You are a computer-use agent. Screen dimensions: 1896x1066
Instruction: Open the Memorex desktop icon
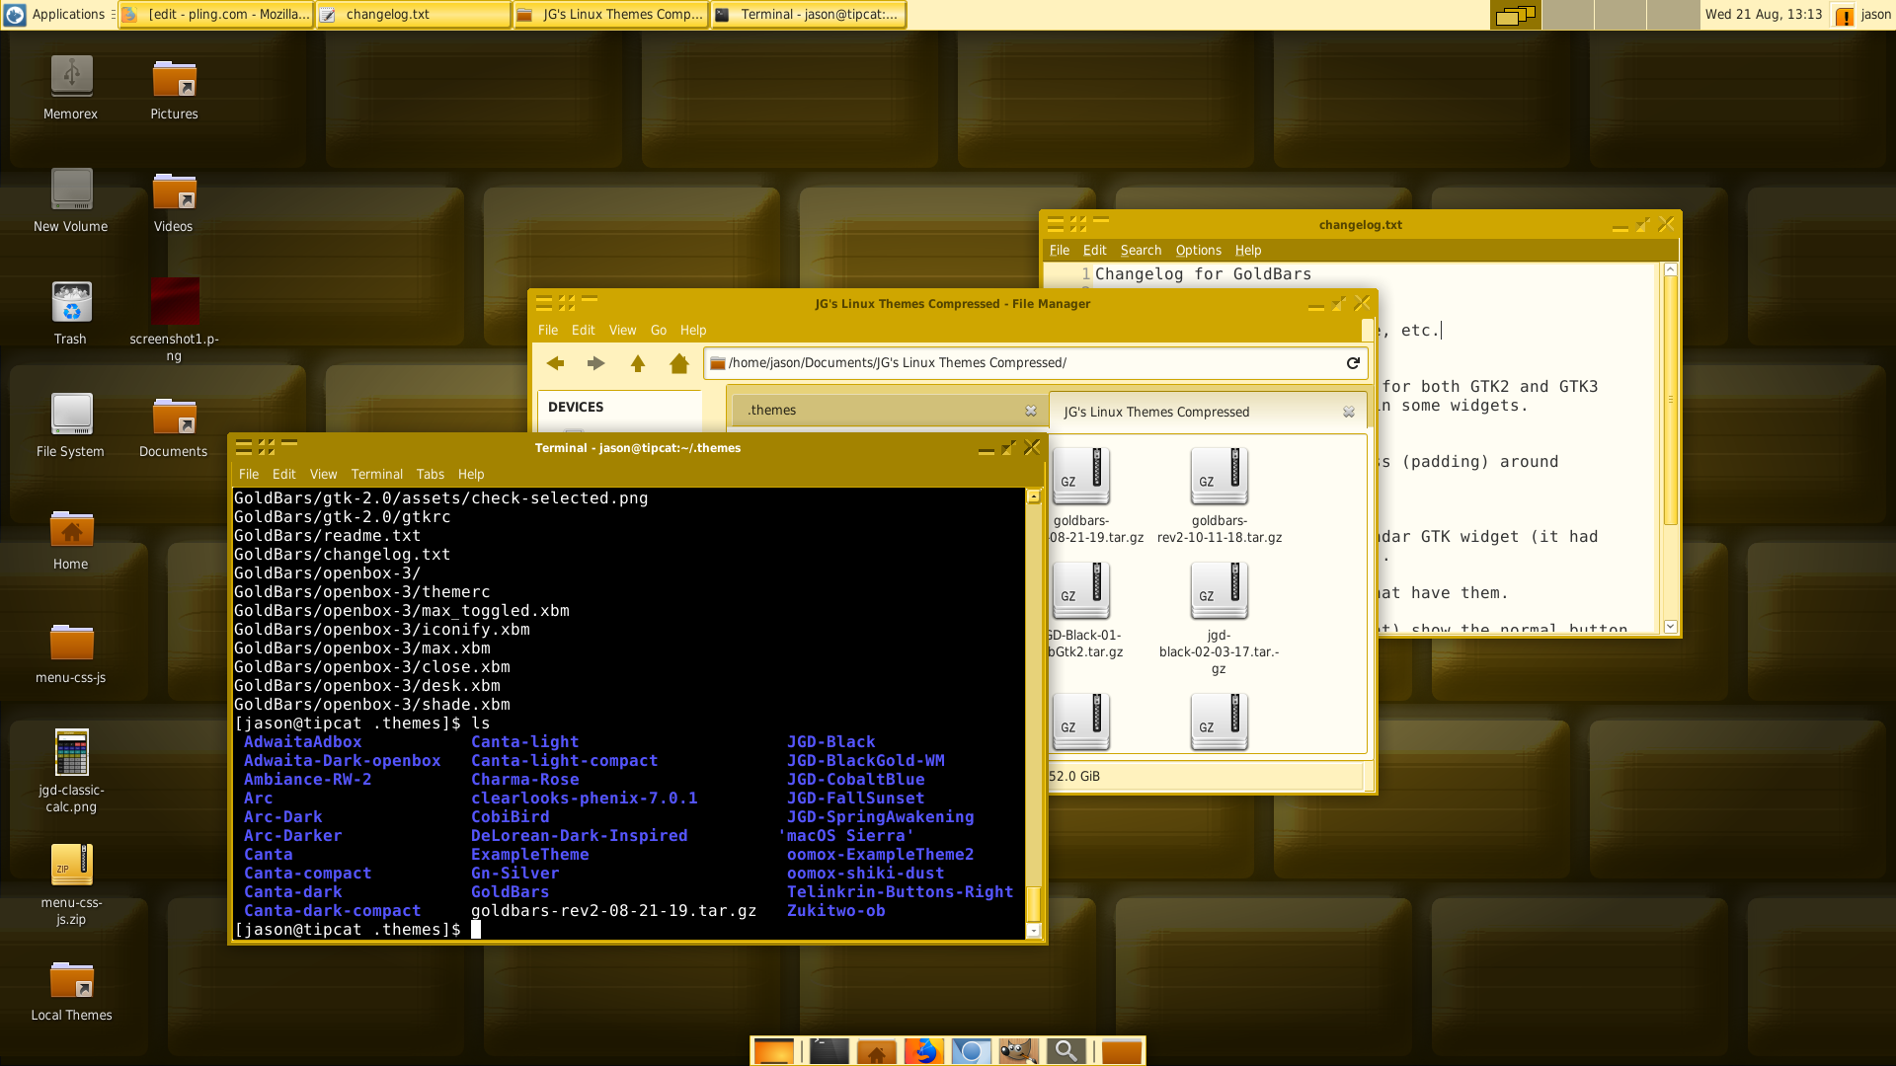click(x=71, y=76)
